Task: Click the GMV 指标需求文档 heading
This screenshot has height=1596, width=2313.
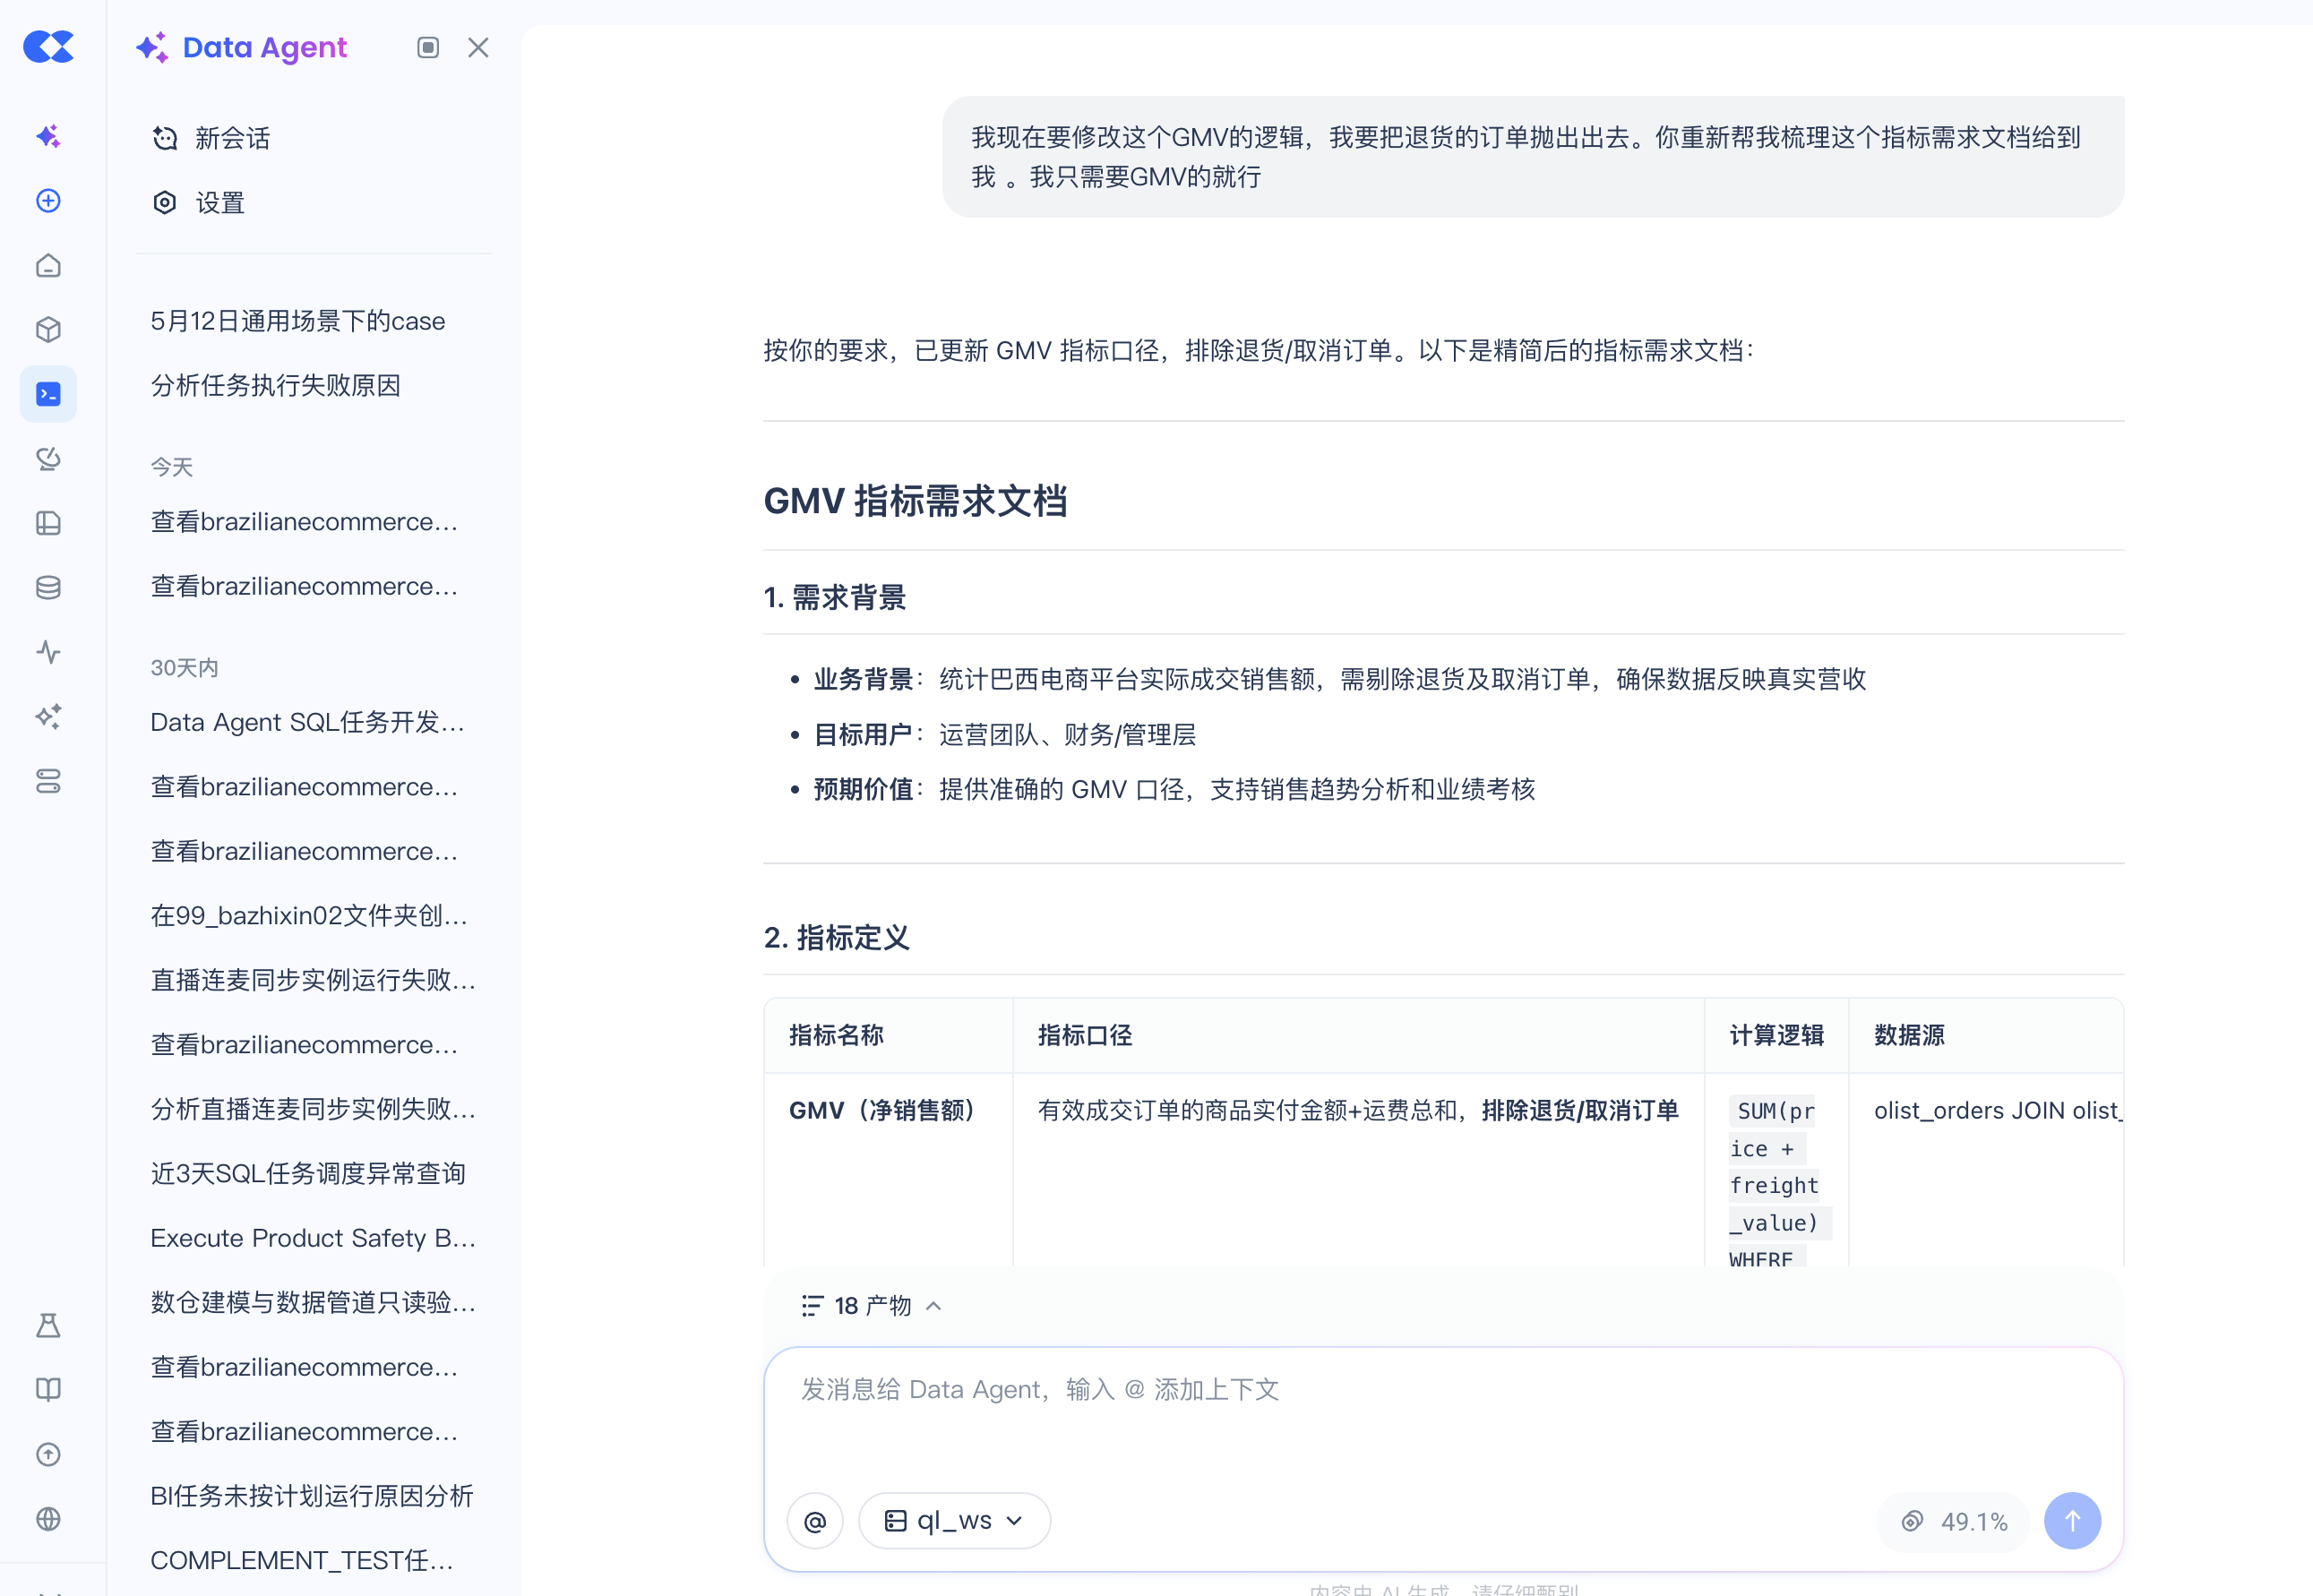Action: pos(915,501)
